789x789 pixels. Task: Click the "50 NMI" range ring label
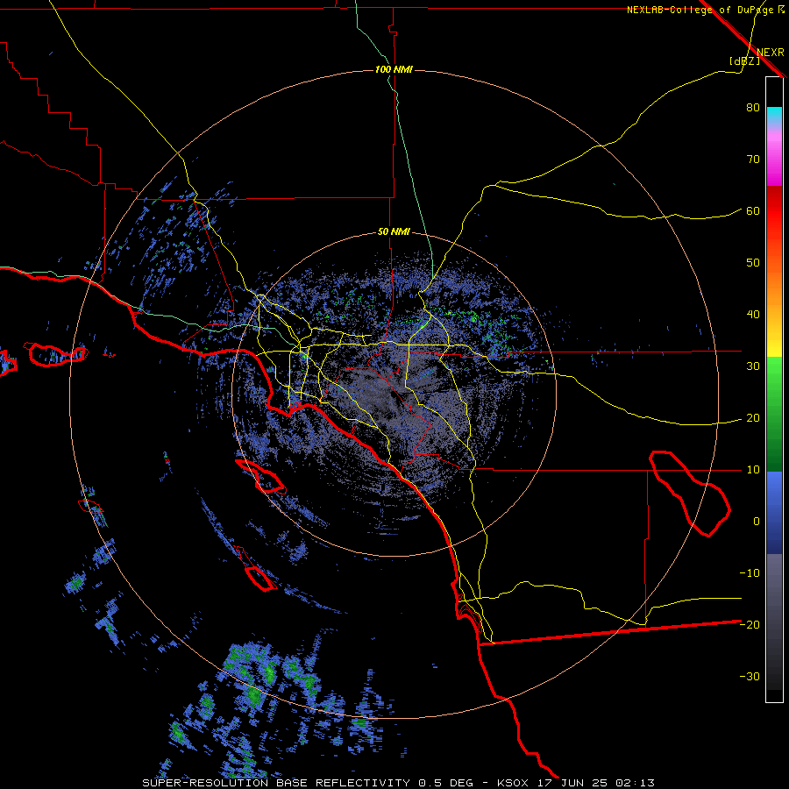[x=394, y=232]
